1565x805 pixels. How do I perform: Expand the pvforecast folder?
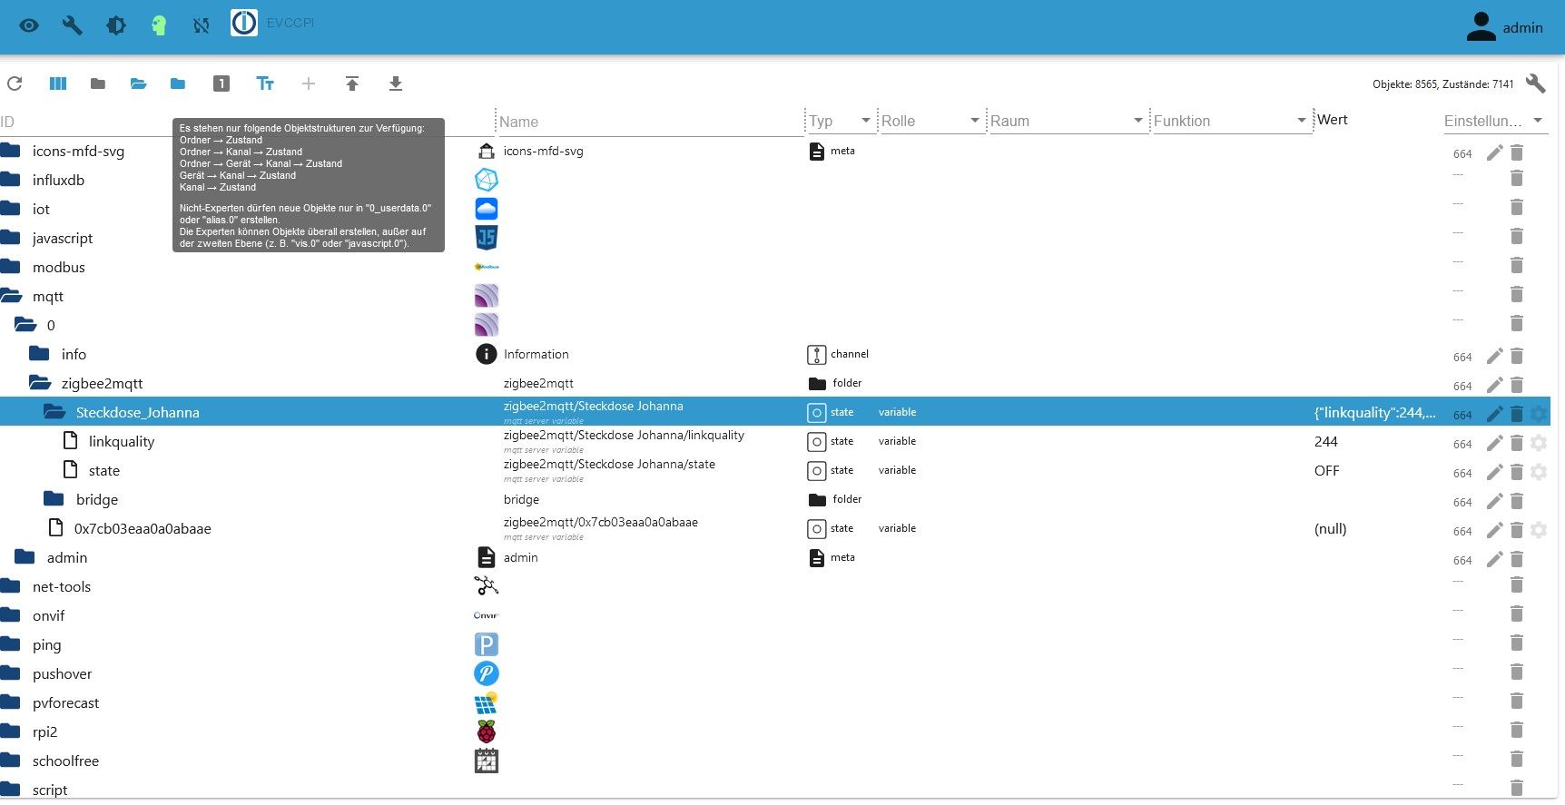[x=10, y=702]
